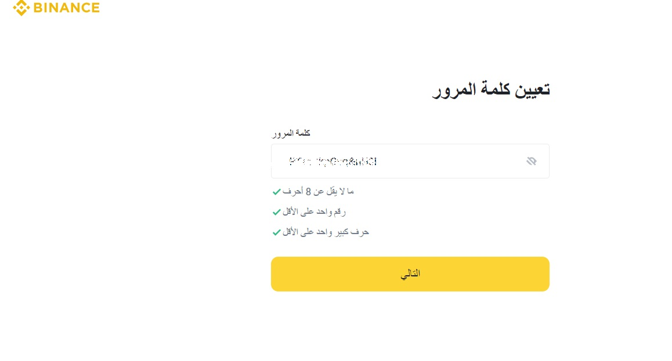Viewport: 672px width, 361px height.
Task: Click the 'كلمة المرور' field label
Action: tap(291, 133)
